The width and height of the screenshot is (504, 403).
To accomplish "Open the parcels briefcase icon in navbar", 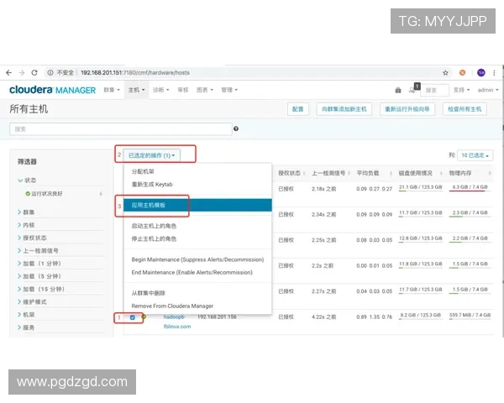I will (x=398, y=90).
